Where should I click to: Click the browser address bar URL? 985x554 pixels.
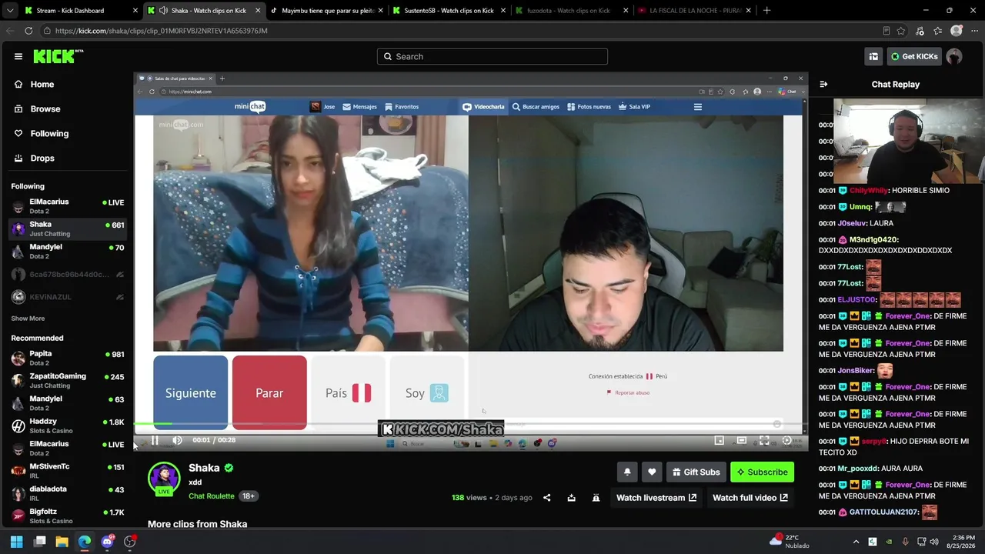pyautogui.click(x=162, y=31)
